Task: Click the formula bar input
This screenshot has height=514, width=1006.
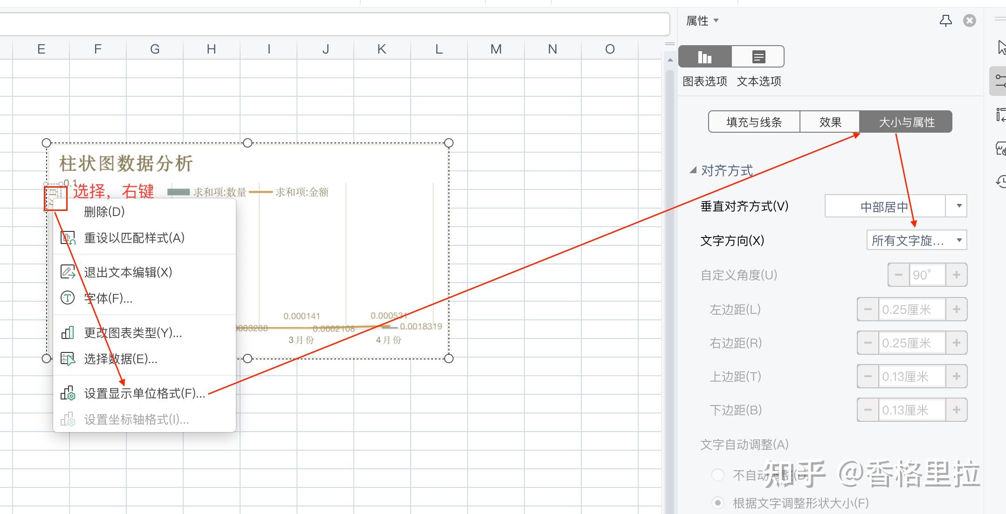Action: (334, 24)
